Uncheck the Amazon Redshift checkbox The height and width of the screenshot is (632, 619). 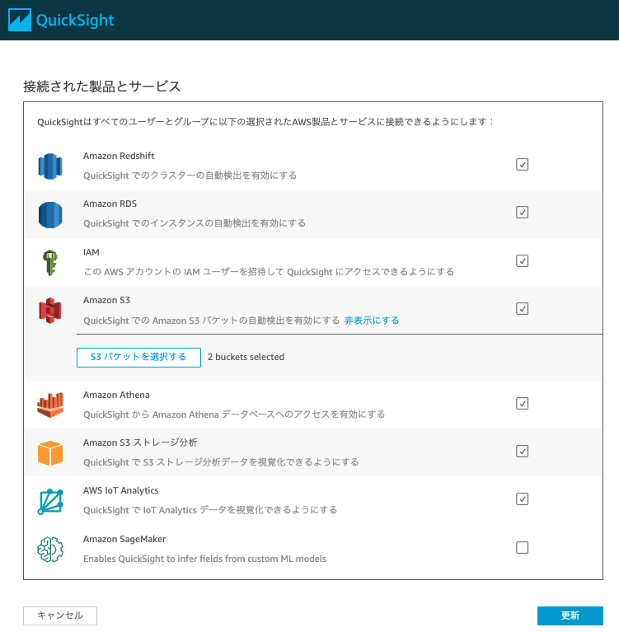[523, 165]
